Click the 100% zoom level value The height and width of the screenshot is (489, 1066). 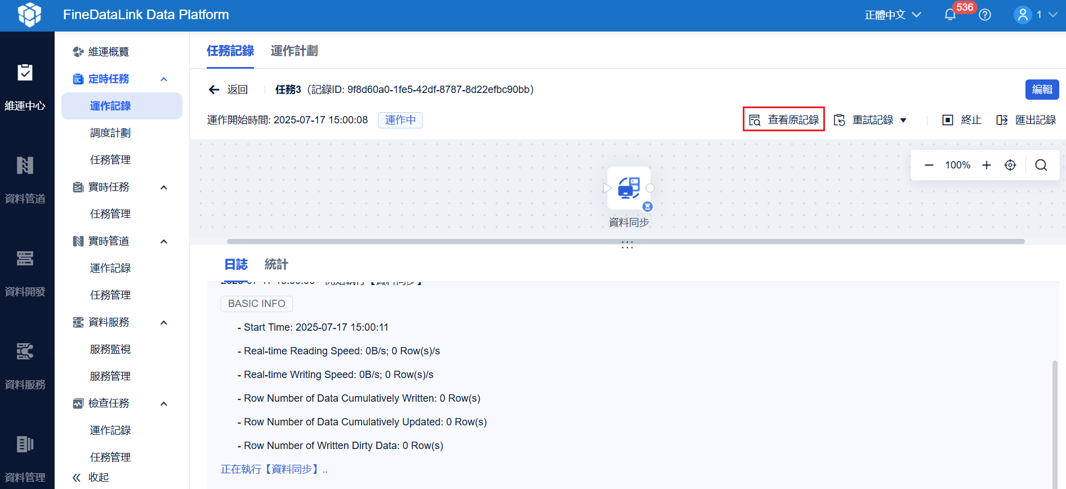click(958, 165)
